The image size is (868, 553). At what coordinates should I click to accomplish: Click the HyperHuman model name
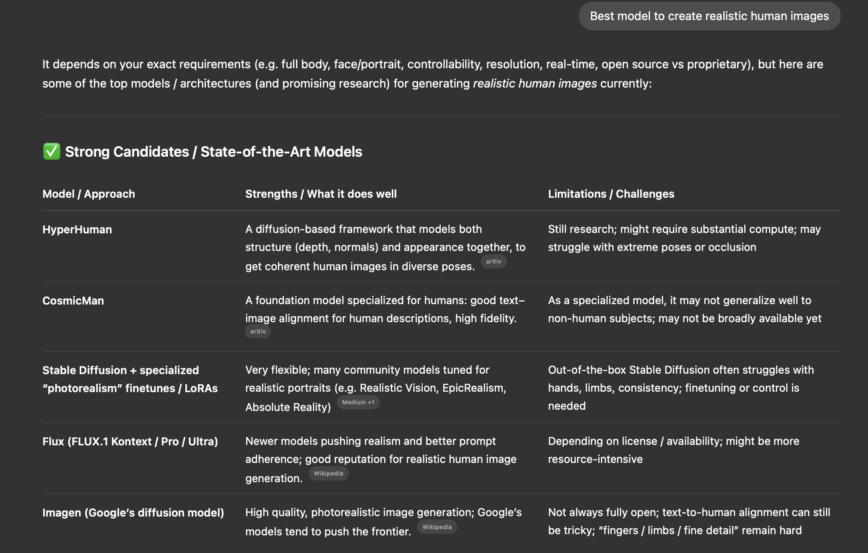77,230
